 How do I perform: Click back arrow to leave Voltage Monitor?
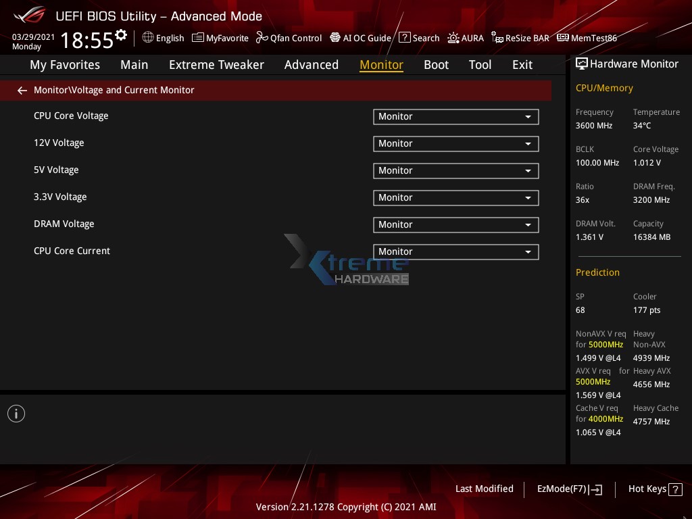pyautogui.click(x=22, y=90)
